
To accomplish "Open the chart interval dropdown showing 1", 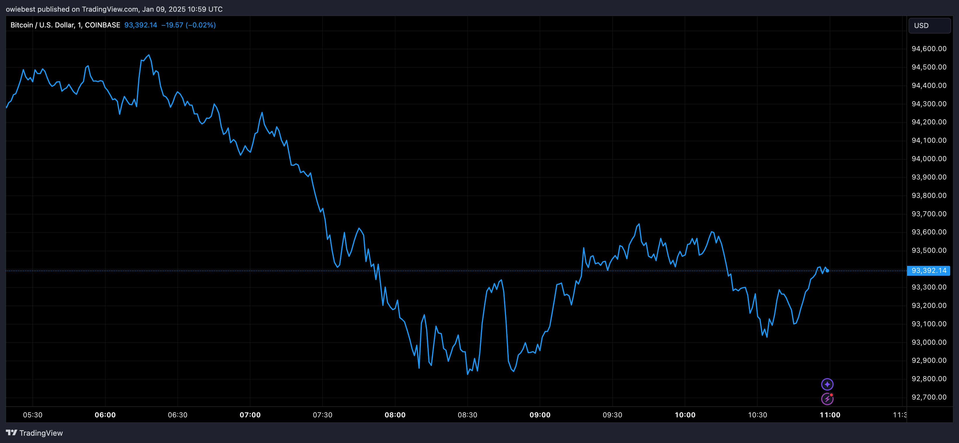I will tap(79, 25).
